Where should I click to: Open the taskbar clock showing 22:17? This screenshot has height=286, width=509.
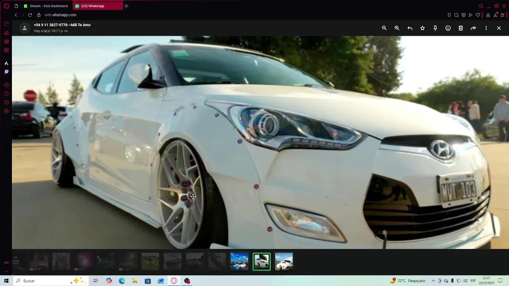click(x=486, y=281)
